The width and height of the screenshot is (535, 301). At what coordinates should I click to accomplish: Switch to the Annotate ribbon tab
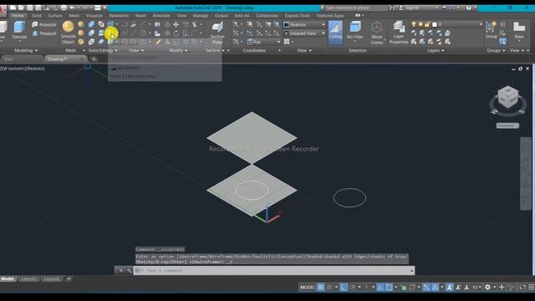point(161,16)
